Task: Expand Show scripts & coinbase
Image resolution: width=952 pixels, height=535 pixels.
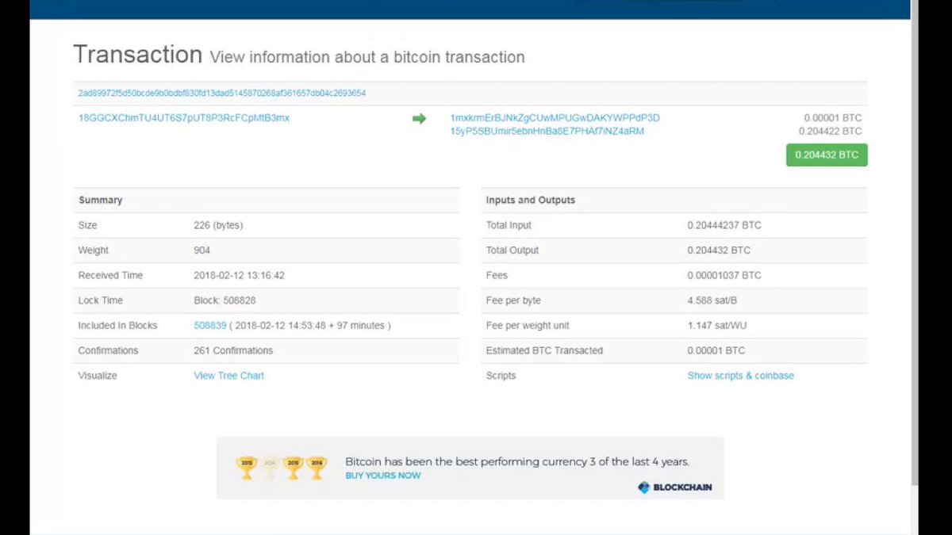Action: 740,375
